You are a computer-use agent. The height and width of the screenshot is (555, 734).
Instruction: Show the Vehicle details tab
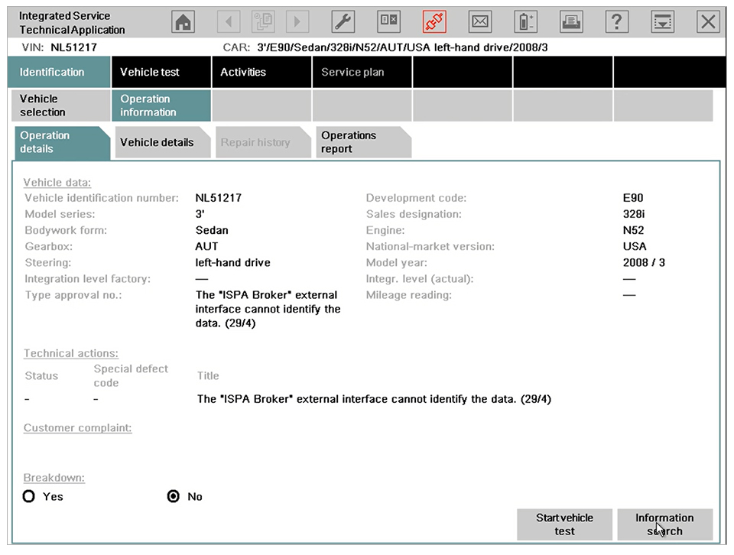pyautogui.click(x=158, y=142)
